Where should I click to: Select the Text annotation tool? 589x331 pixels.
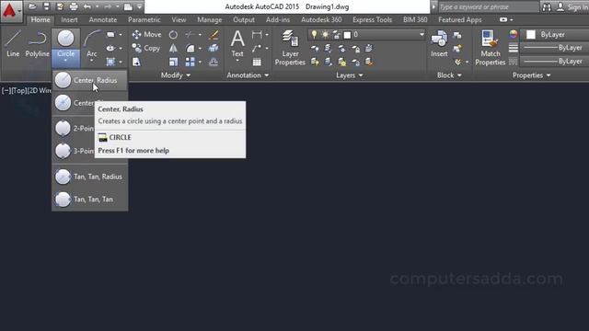[237, 43]
